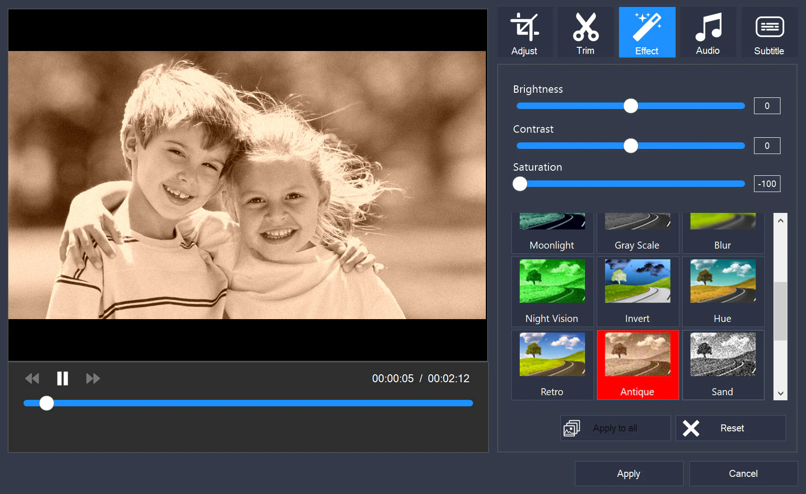Pause the video preview
Viewport: 806px width, 494px height.
coord(63,379)
